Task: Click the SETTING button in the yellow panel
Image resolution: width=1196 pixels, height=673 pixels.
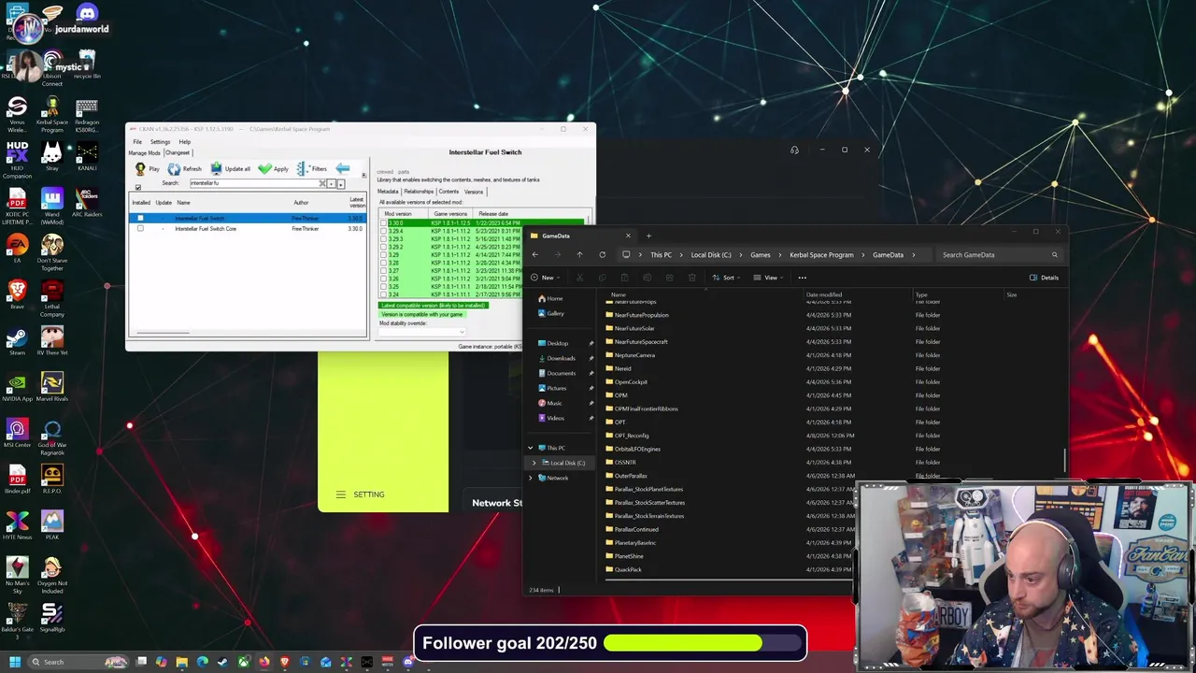Action: (361, 494)
